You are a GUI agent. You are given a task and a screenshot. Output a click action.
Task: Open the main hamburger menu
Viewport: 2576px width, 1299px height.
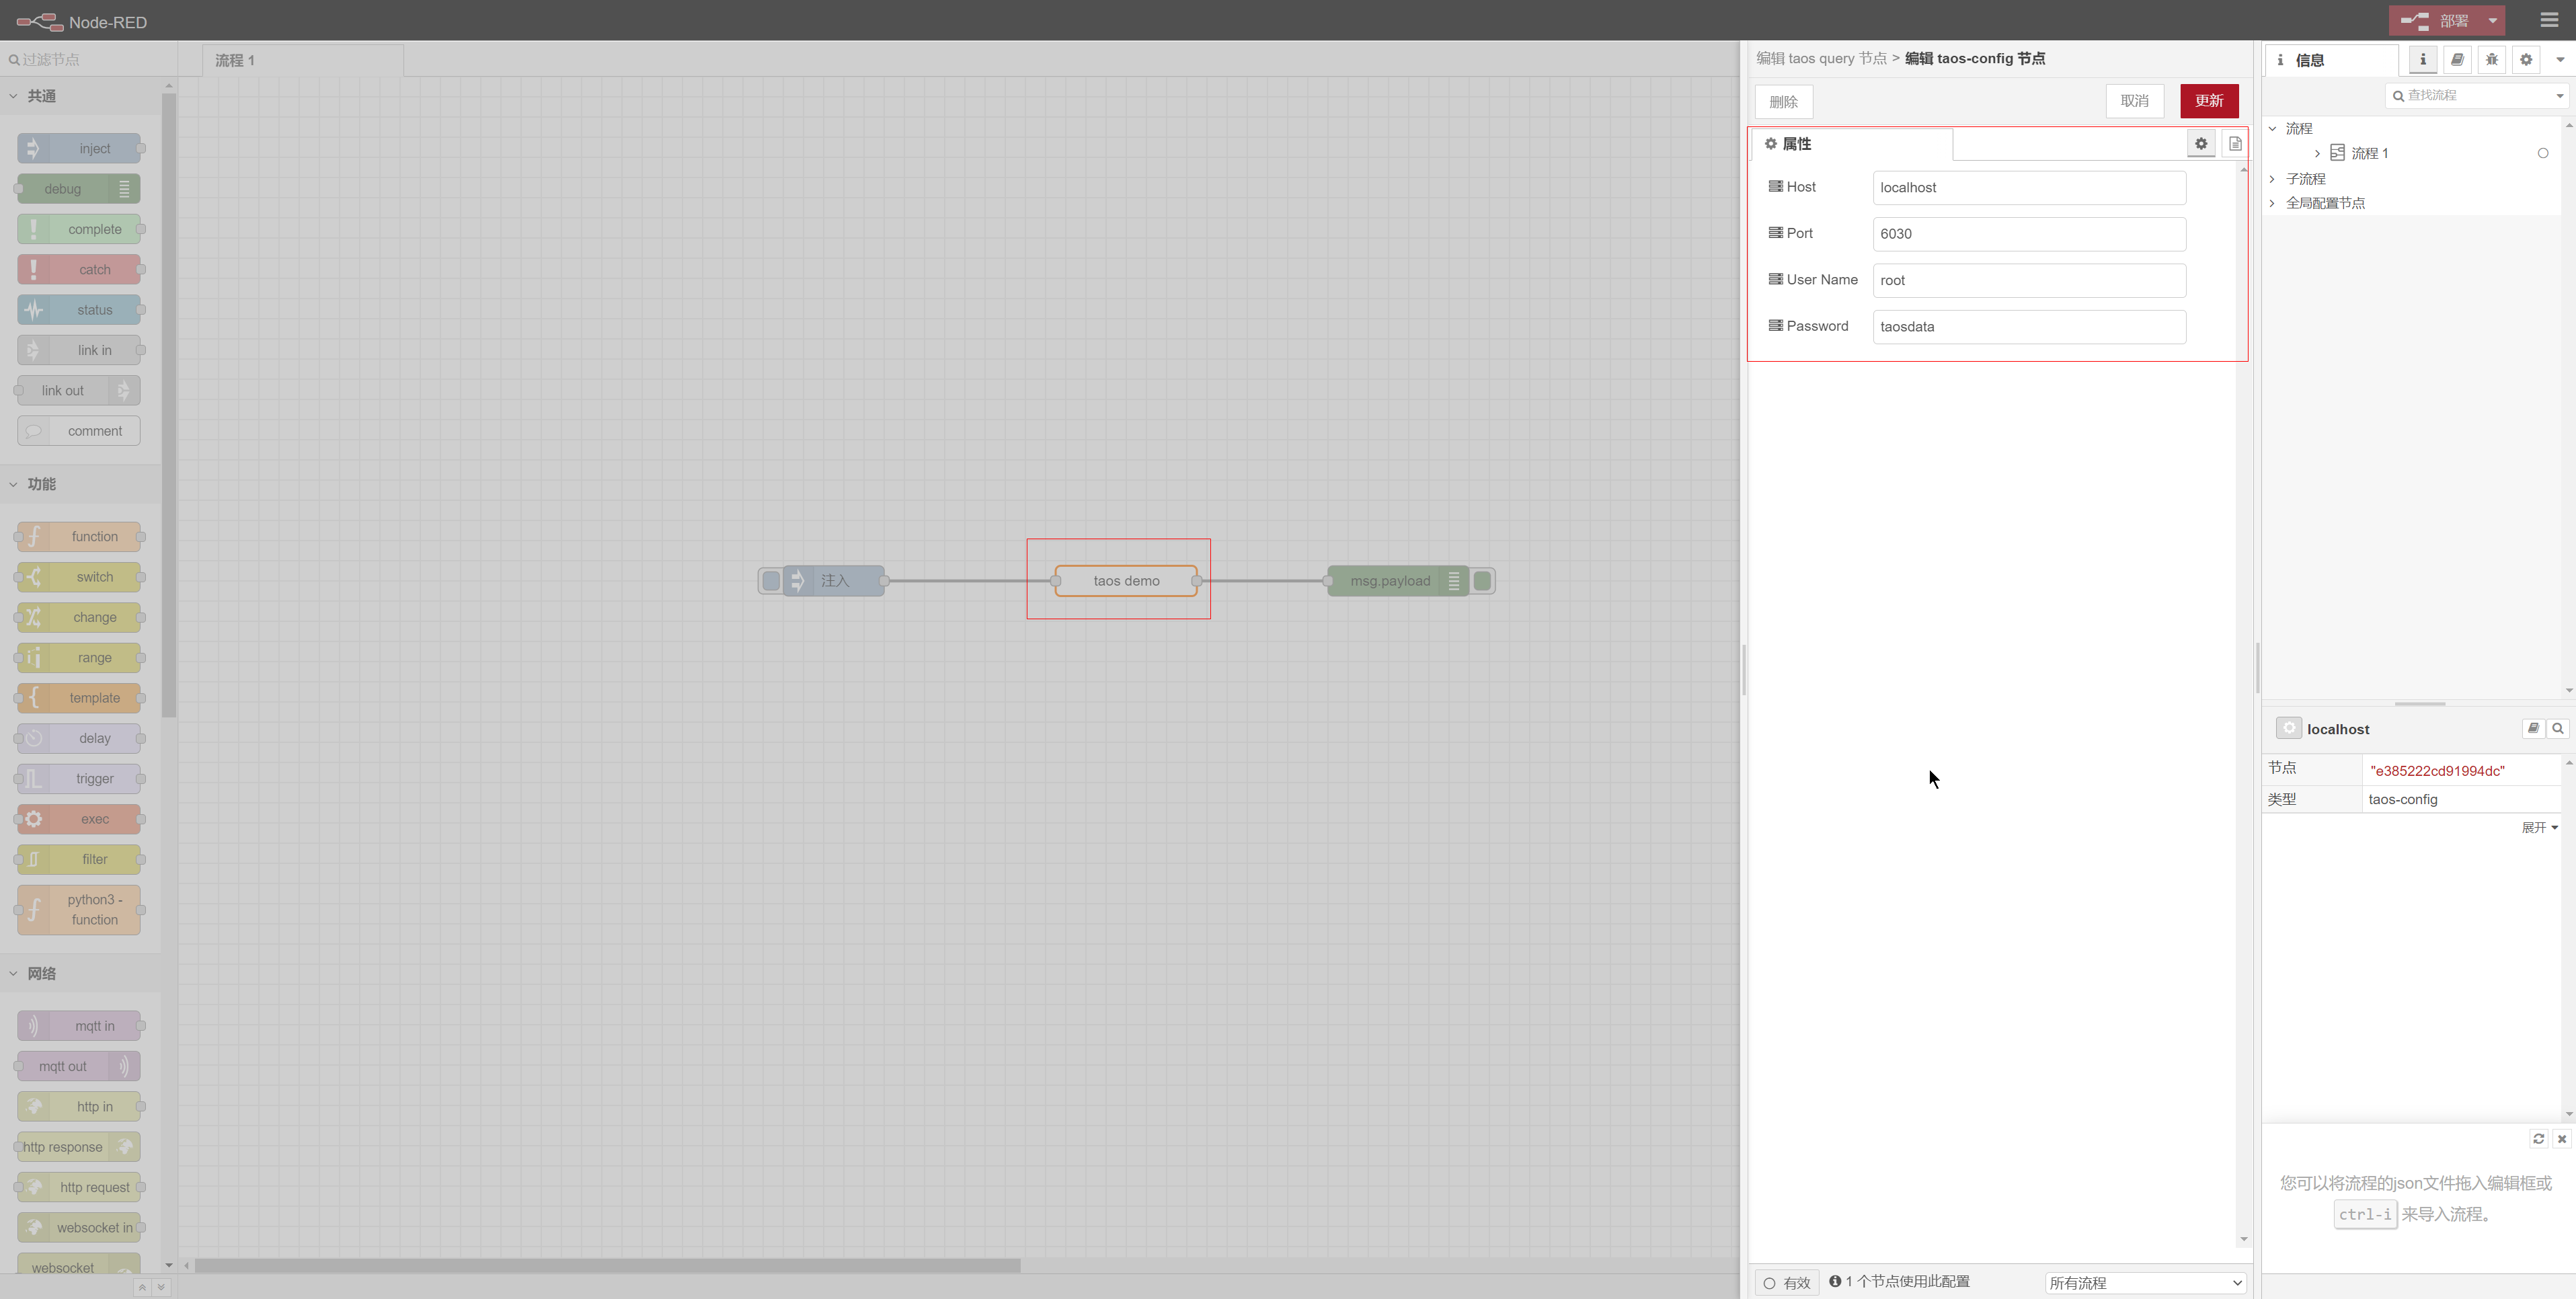coord(2547,20)
